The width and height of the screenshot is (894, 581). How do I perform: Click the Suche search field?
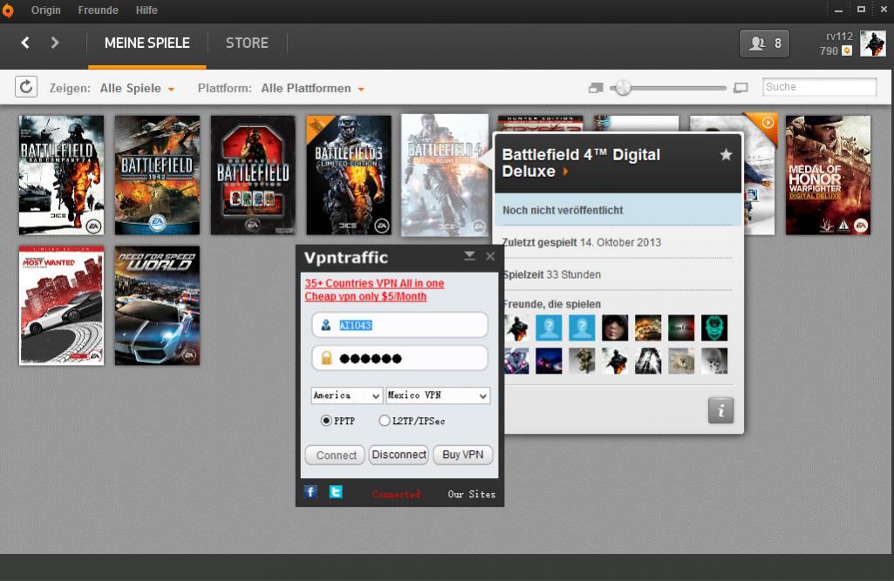click(x=819, y=87)
